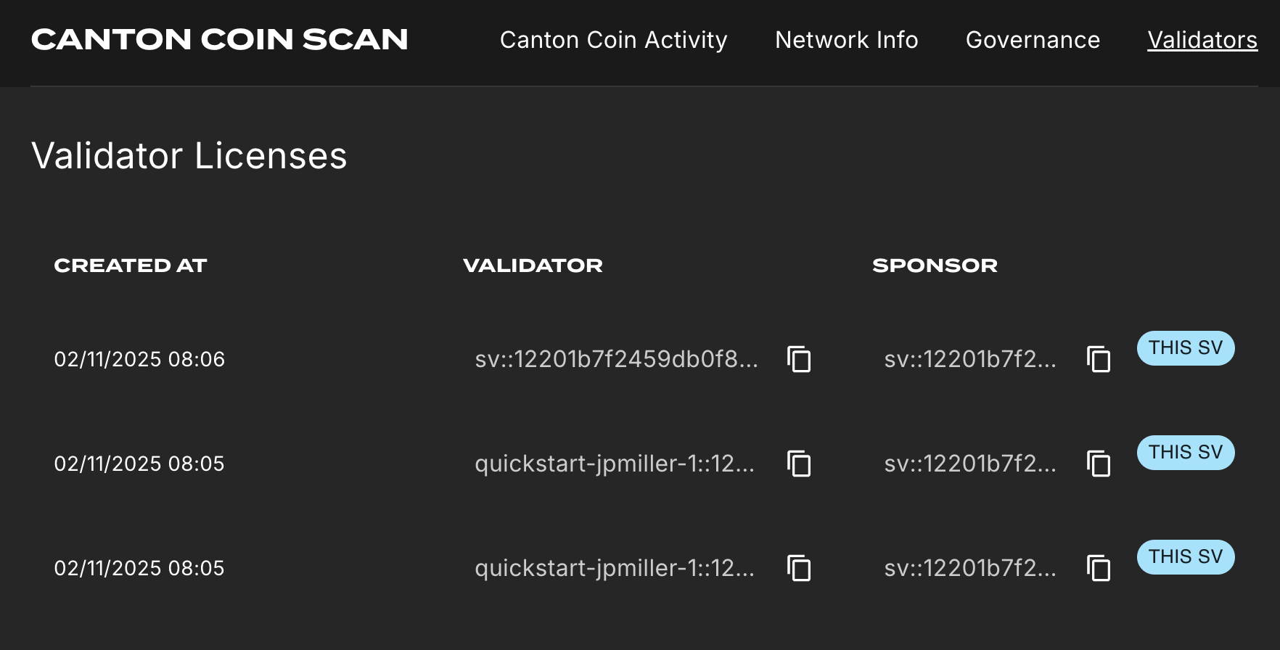Copy the third row's validator ID
1280x650 pixels.
pos(799,569)
